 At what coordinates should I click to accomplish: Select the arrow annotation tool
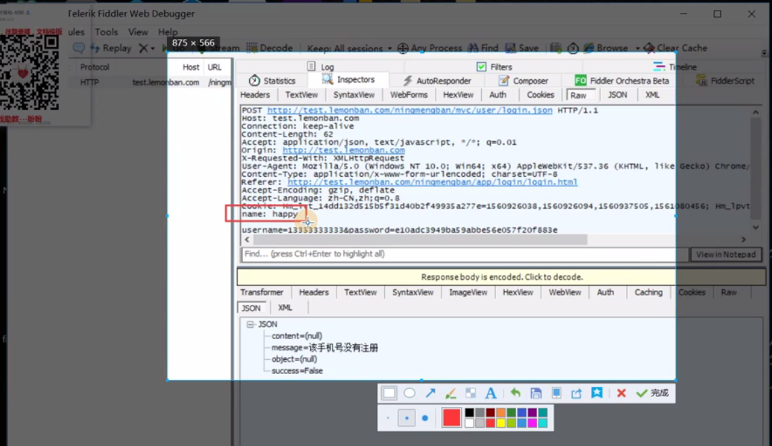[430, 393]
